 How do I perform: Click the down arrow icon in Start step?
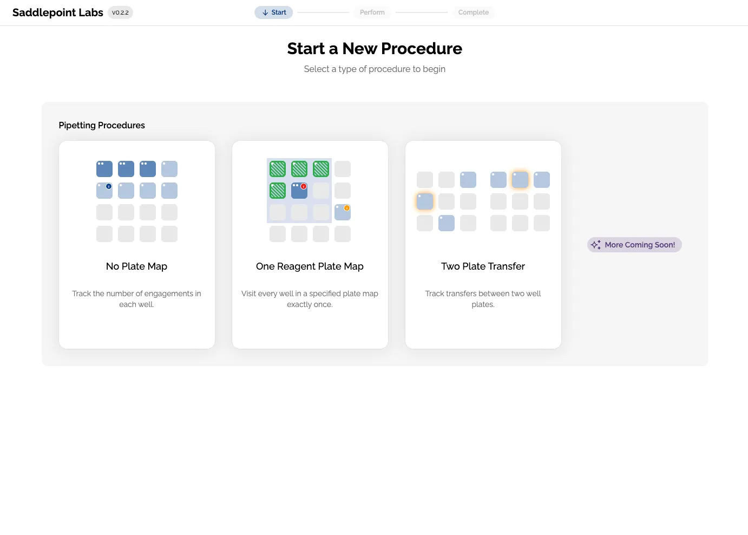[265, 12]
